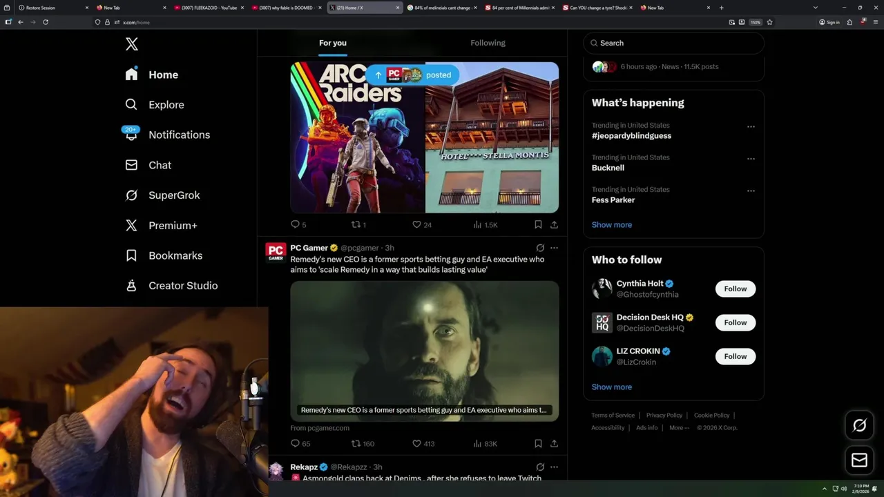Show hidden system tray icons

tap(824, 489)
